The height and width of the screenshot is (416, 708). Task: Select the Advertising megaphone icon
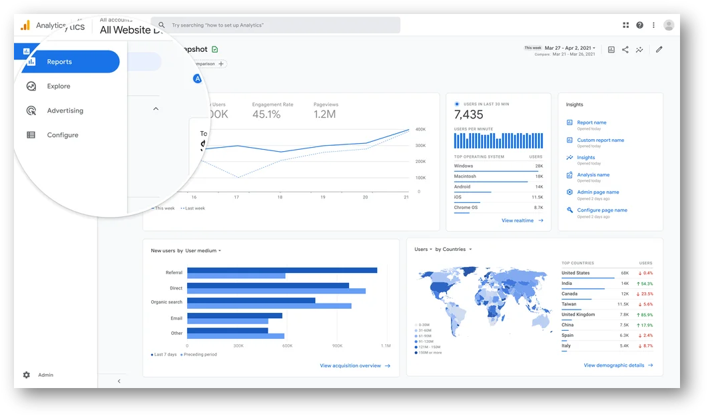pyautogui.click(x=32, y=110)
